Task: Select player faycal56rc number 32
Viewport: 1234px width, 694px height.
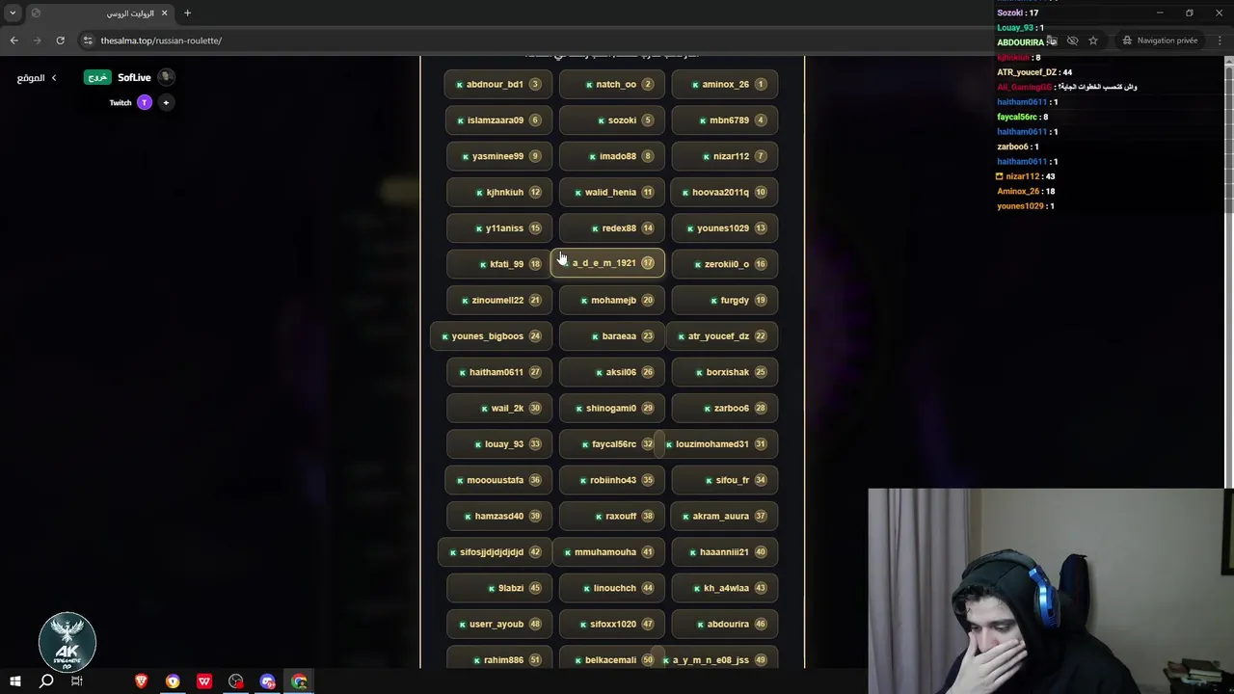Action: [x=611, y=444]
